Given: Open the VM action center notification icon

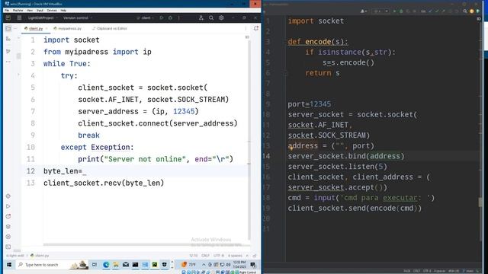Looking at the screenshot, I should click(253, 265).
